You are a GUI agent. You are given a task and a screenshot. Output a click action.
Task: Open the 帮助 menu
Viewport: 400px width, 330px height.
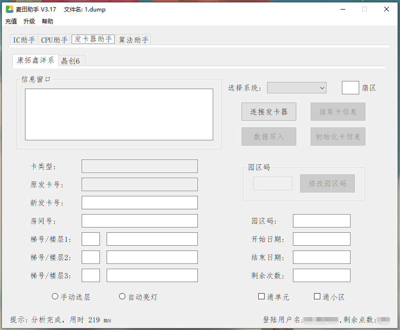click(x=47, y=21)
